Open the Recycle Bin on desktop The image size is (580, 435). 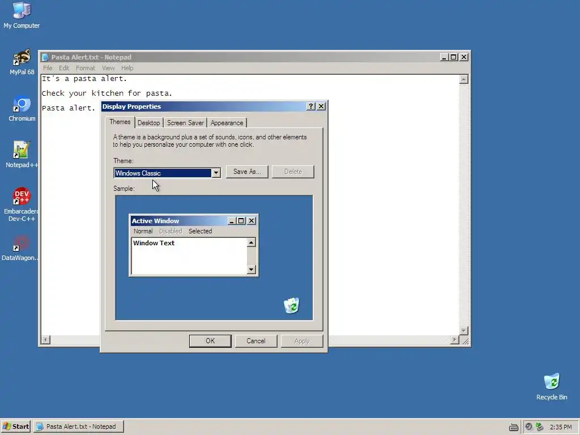coord(552,386)
